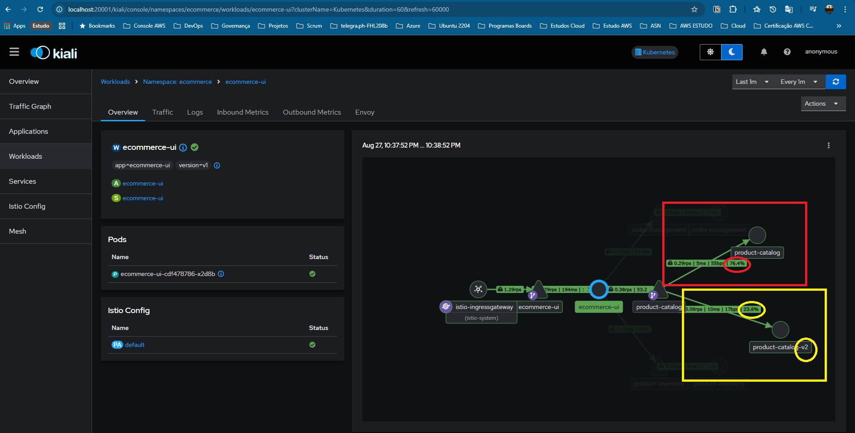Open the help question mark menu
The height and width of the screenshot is (433, 855).
pos(787,52)
